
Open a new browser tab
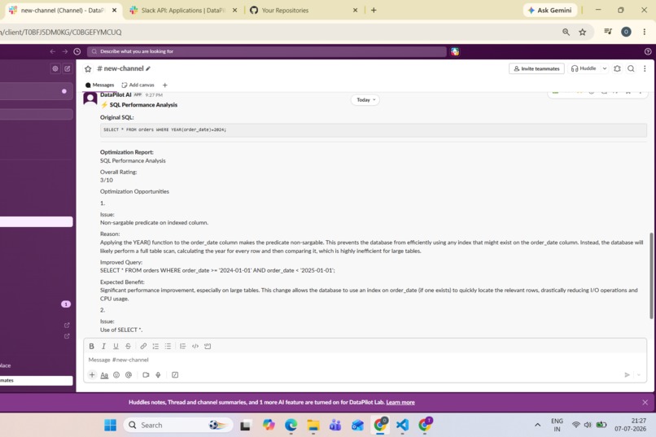click(374, 11)
